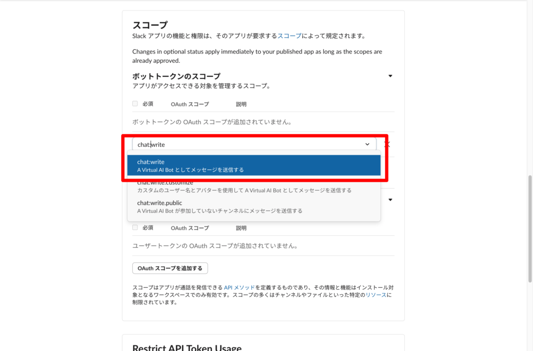Toggle 必須 checkbox in bot token scopes table
The width and height of the screenshot is (533, 351).
point(135,104)
